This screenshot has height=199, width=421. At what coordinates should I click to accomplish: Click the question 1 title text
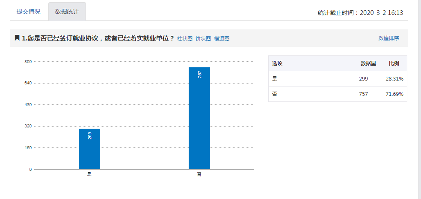click(x=98, y=38)
